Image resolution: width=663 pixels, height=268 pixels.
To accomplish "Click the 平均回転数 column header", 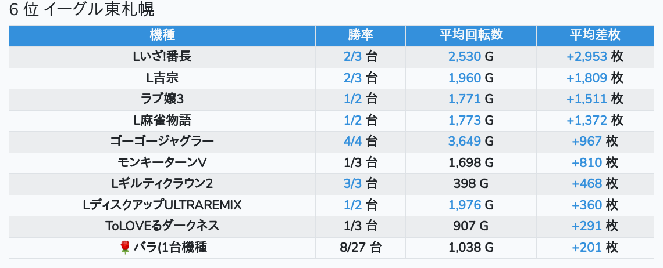I will [x=471, y=35].
